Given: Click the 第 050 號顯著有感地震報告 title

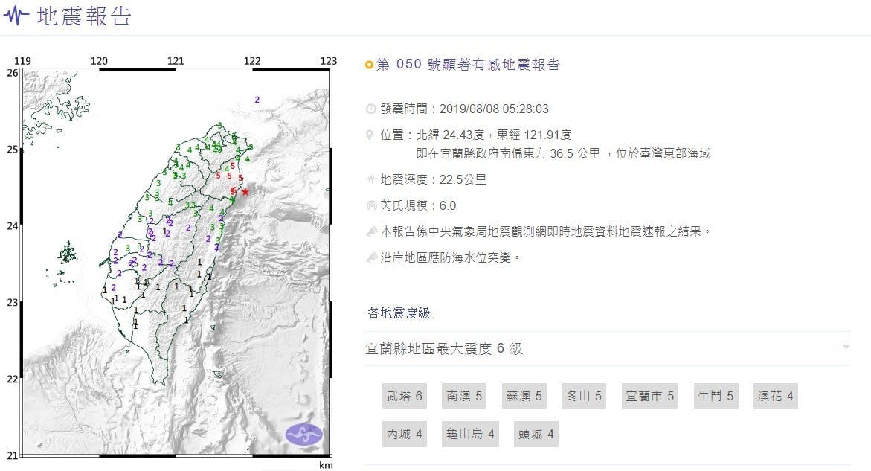Looking at the screenshot, I should [469, 65].
